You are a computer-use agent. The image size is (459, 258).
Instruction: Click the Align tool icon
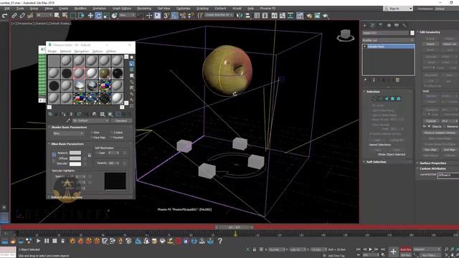[247, 16]
